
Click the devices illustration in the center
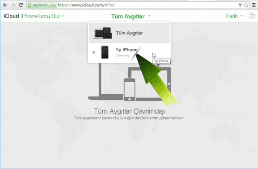[130, 82]
